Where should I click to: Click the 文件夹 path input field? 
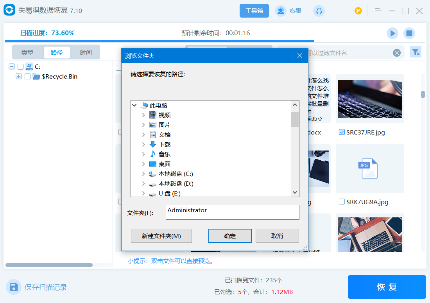pyautogui.click(x=232, y=212)
